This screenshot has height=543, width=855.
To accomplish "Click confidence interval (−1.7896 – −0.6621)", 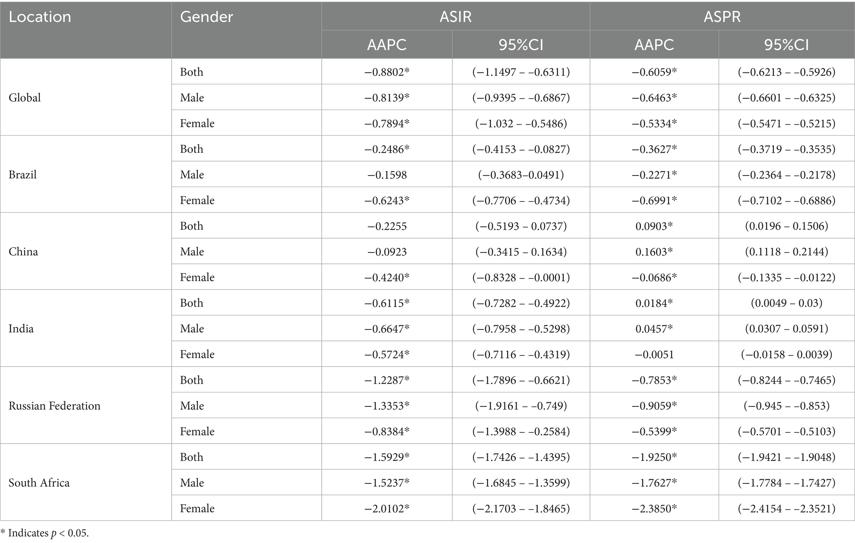I will [x=521, y=380].
